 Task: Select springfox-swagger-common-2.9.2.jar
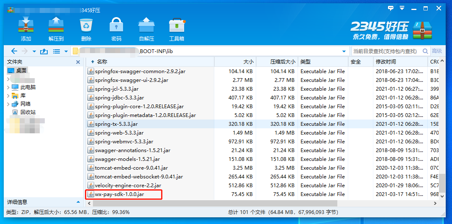tap(140, 71)
